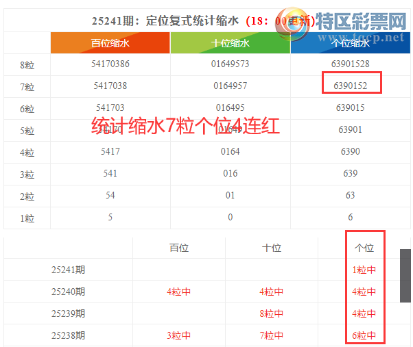Viewport: 413px width, 347px height.
Task: Select the 25240期 row label
Action: [x=68, y=292]
